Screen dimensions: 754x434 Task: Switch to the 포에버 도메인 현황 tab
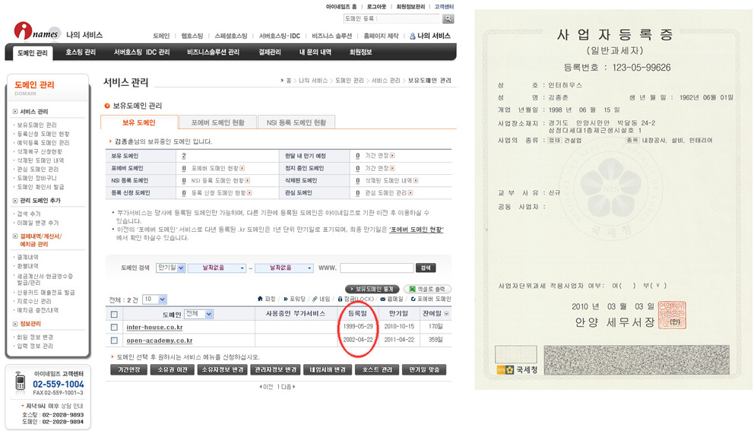(217, 122)
